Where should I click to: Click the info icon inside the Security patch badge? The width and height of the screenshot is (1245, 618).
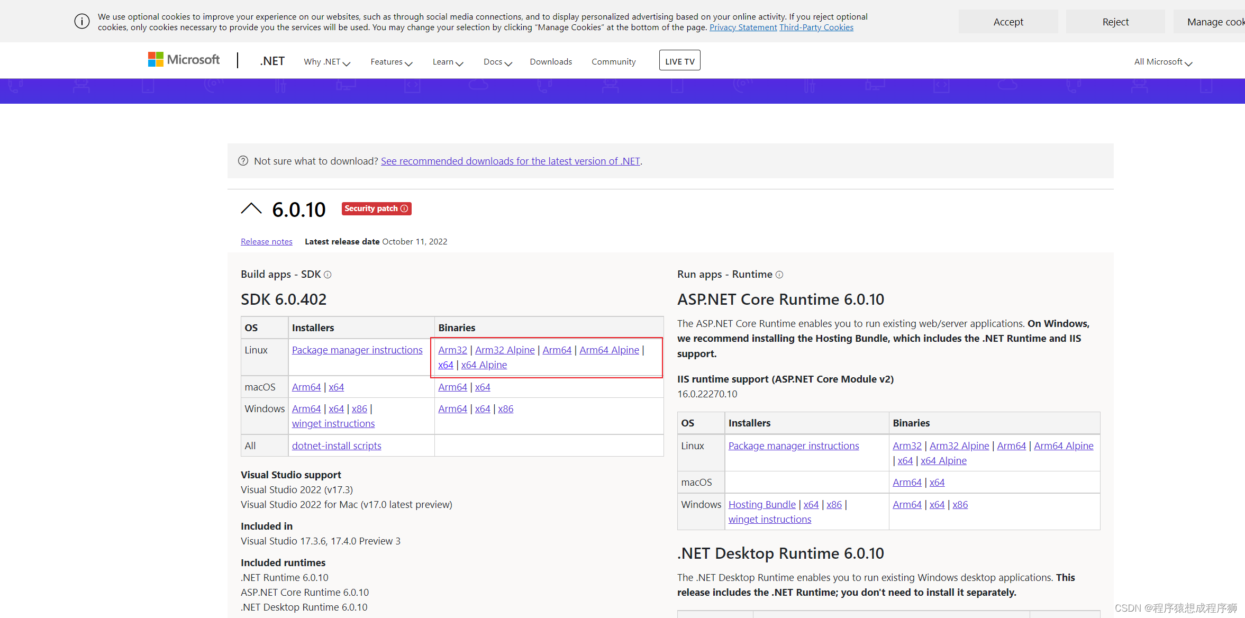click(404, 208)
